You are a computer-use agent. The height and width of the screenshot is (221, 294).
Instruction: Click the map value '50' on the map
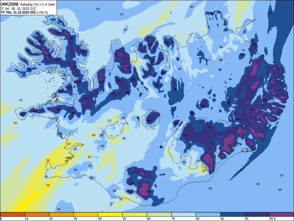click(48, 160)
